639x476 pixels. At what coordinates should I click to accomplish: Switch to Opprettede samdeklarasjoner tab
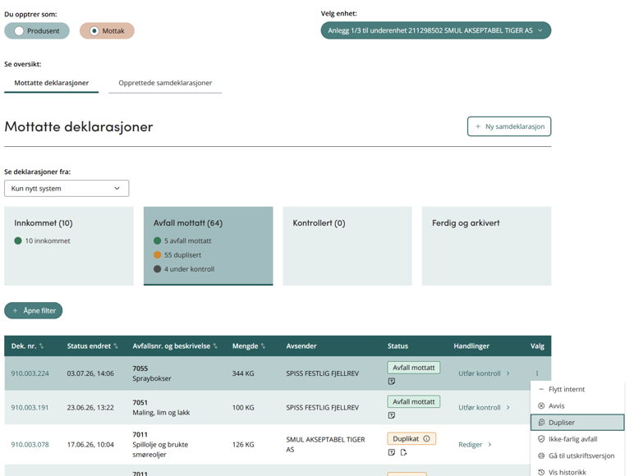tap(165, 83)
